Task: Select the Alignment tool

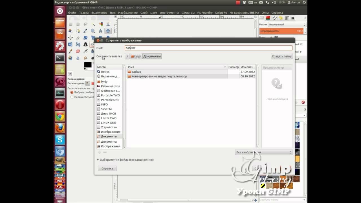Action: (x=70, y=37)
